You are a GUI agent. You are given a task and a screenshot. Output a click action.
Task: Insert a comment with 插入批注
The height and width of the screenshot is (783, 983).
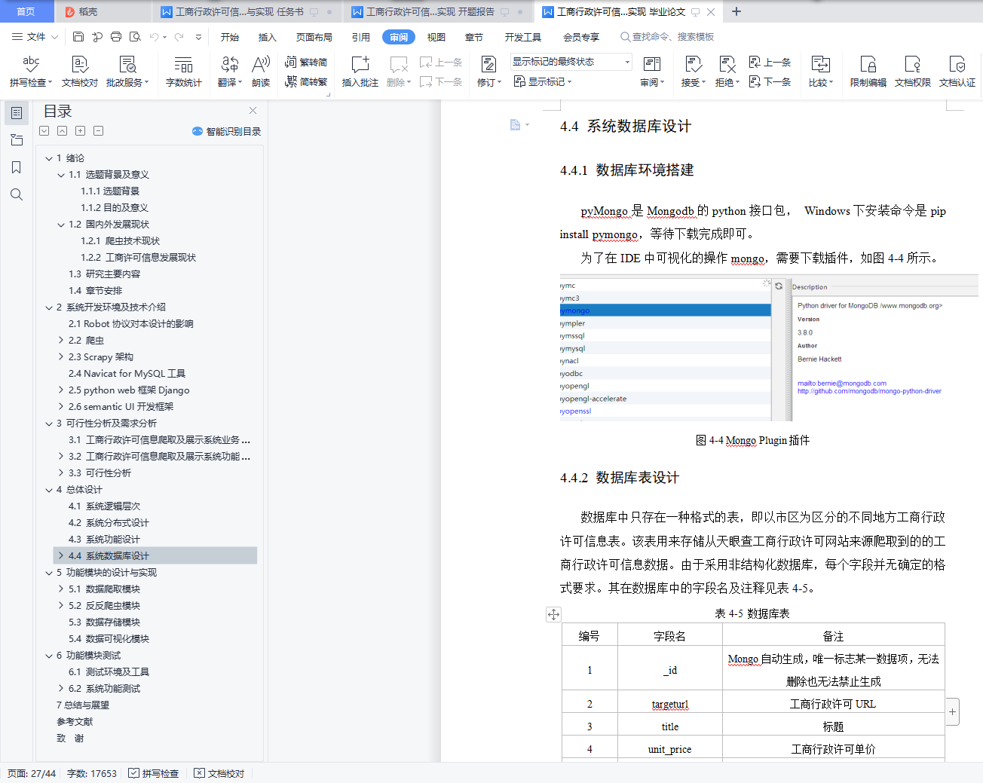(360, 72)
